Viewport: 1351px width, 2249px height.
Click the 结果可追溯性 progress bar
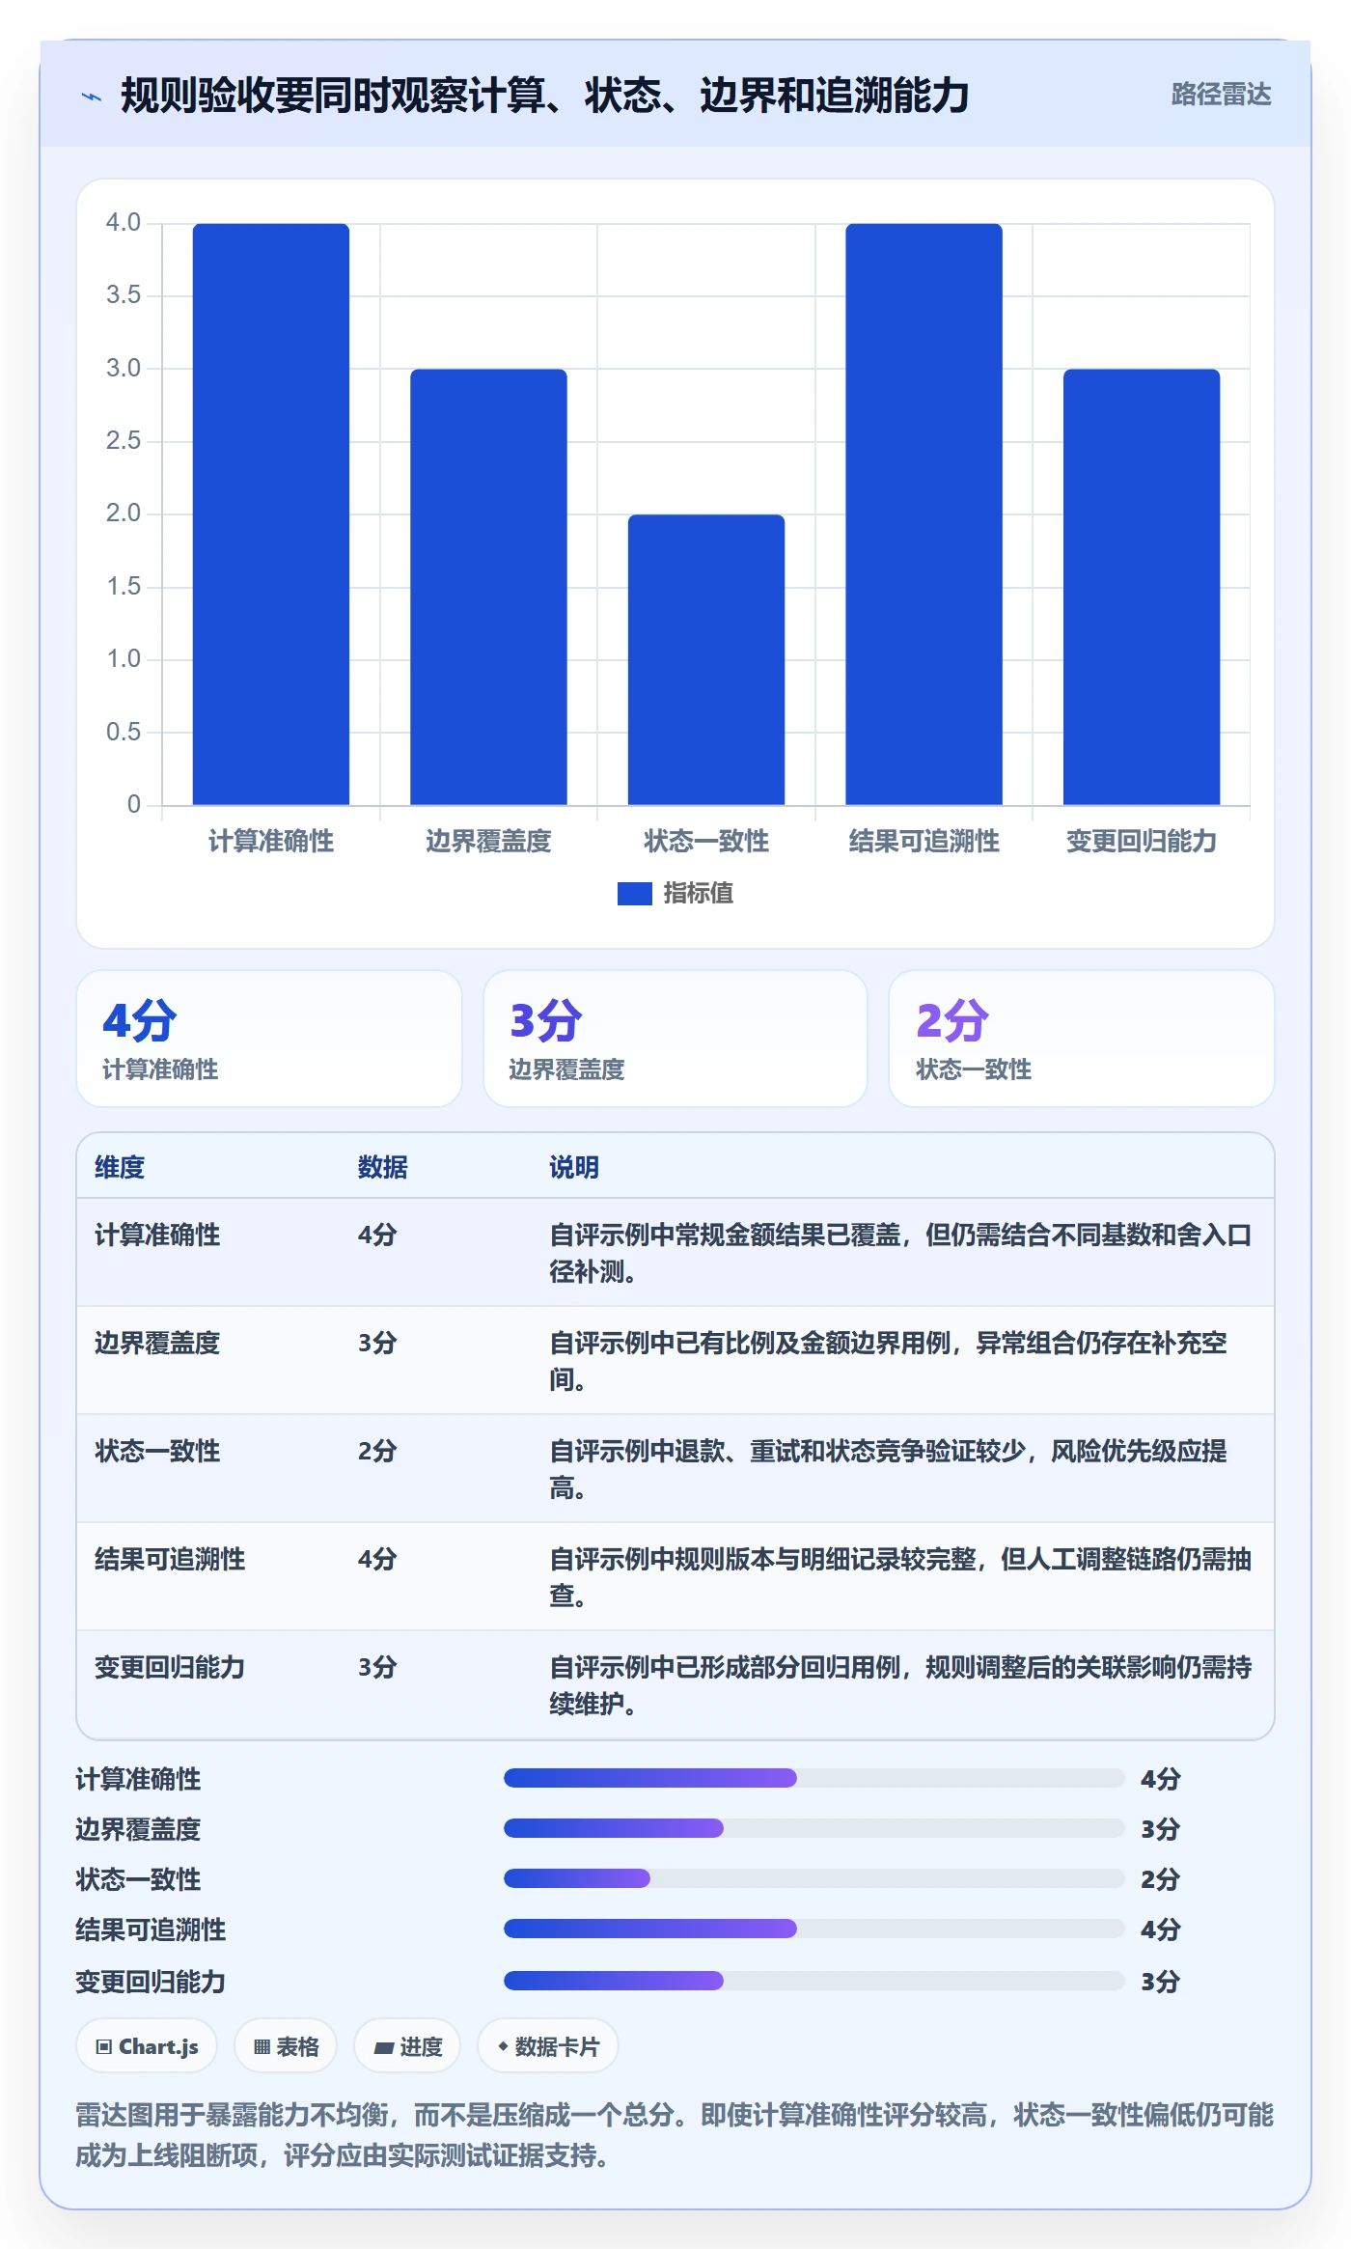[x=813, y=1929]
